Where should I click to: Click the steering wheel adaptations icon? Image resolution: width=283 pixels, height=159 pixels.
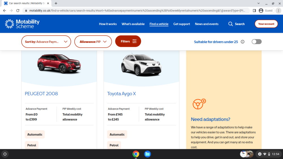199,104
